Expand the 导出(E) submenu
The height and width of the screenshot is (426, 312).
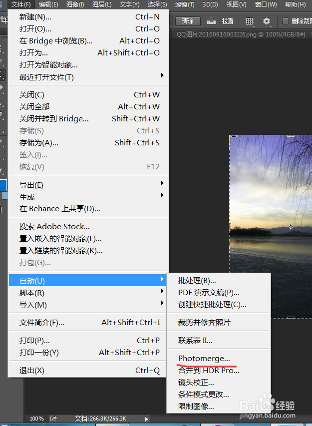89,185
